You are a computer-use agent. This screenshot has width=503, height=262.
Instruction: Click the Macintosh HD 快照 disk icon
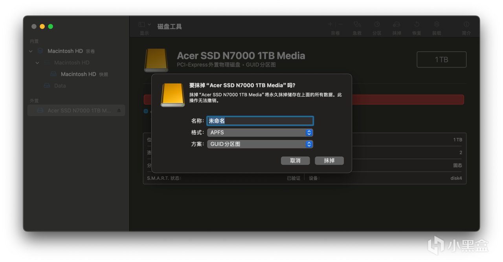(54, 74)
